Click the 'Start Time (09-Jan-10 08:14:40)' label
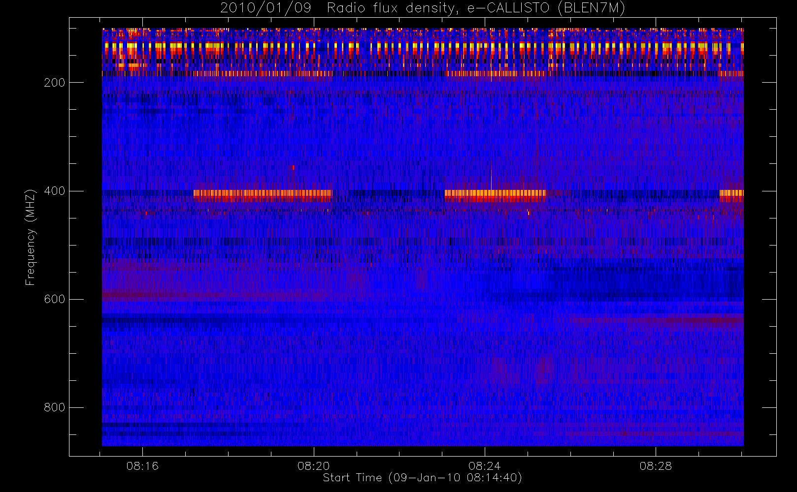Screen dimensions: 797x492 [x=423, y=478]
